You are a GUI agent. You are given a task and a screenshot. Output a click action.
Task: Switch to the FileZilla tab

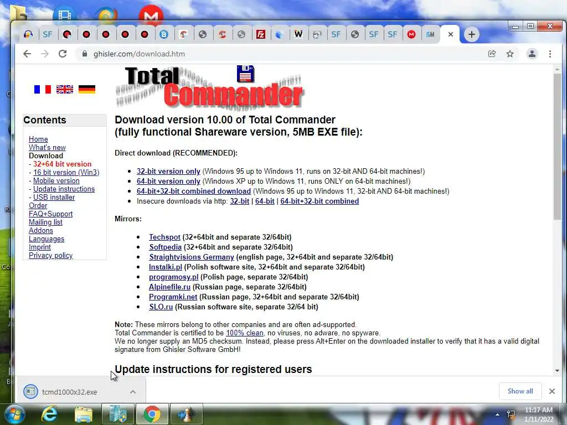261,34
